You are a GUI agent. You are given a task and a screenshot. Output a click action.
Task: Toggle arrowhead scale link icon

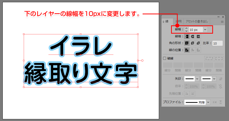point(221,86)
